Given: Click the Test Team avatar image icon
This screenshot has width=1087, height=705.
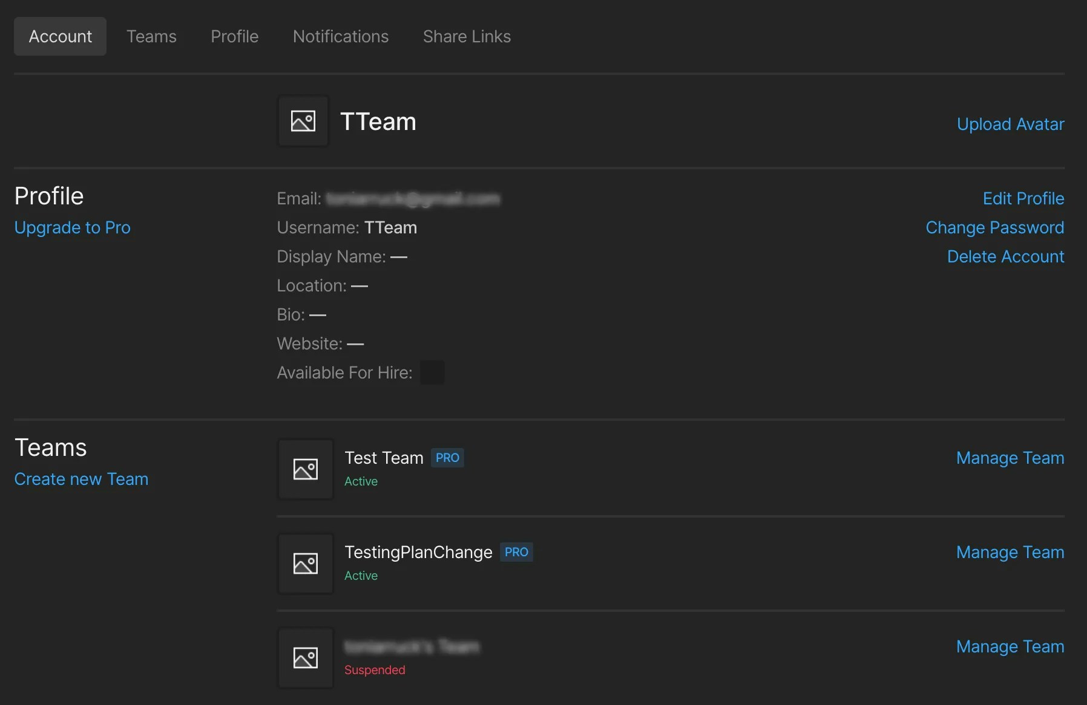Looking at the screenshot, I should pyautogui.click(x=306, y=469).
